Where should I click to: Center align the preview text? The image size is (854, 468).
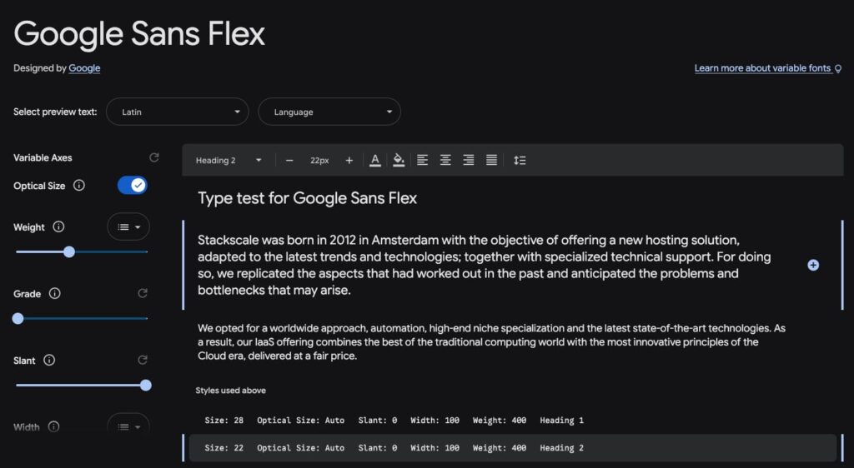pos(445,160)
